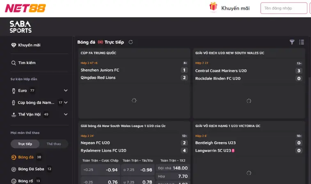Click the Tên đăng nhập input field
This screenshot has height=184, width=311.
[x=284, y=8]
